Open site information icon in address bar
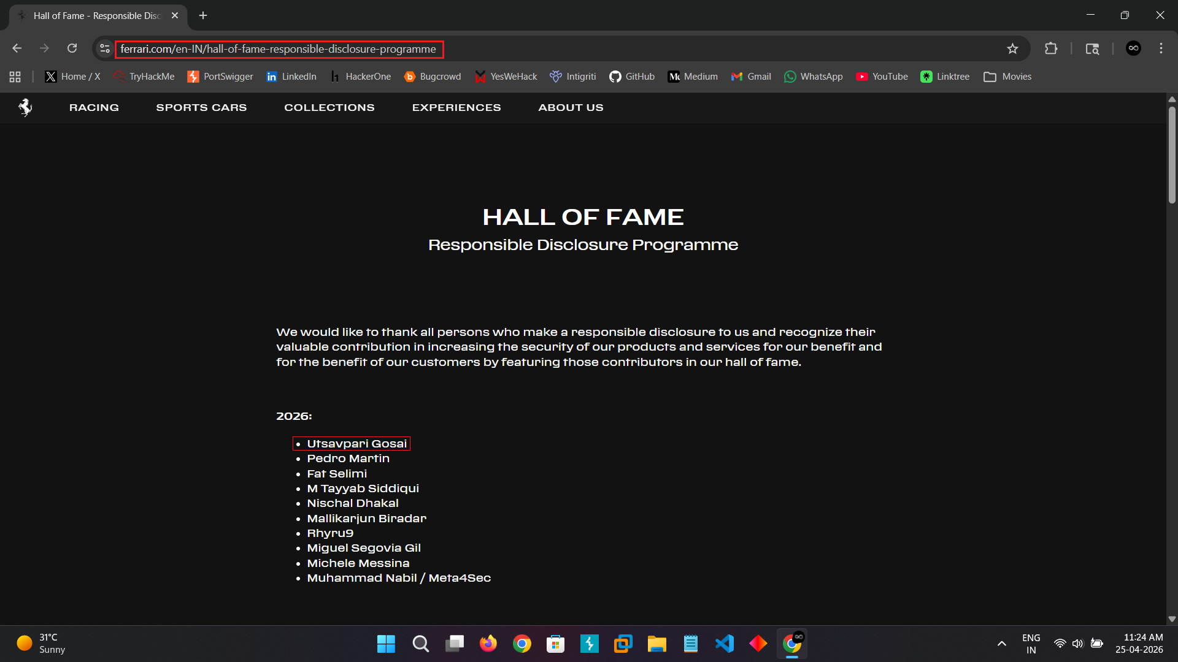The height and width of the screenshot is (662, 1178). tap(105, 48)
